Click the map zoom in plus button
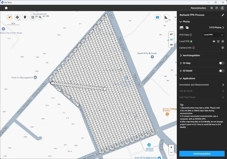 click(171, 147)
